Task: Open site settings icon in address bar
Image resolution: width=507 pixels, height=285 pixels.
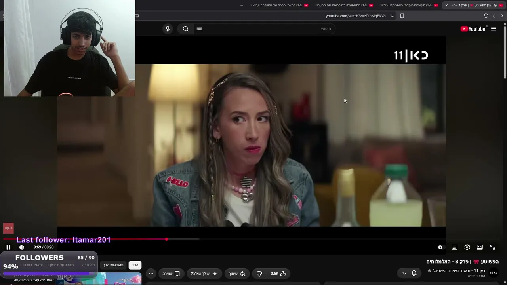Action: point(392,16)
